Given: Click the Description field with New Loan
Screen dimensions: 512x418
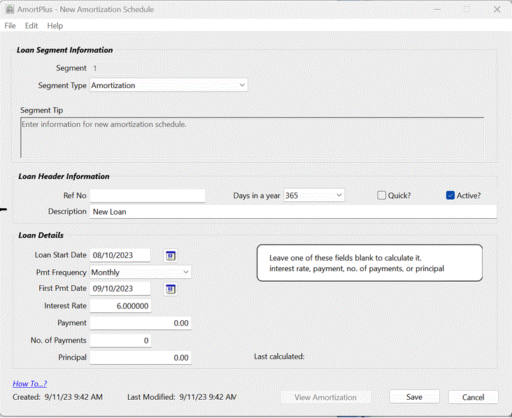Looking at the screenshot, I should 293,212.
